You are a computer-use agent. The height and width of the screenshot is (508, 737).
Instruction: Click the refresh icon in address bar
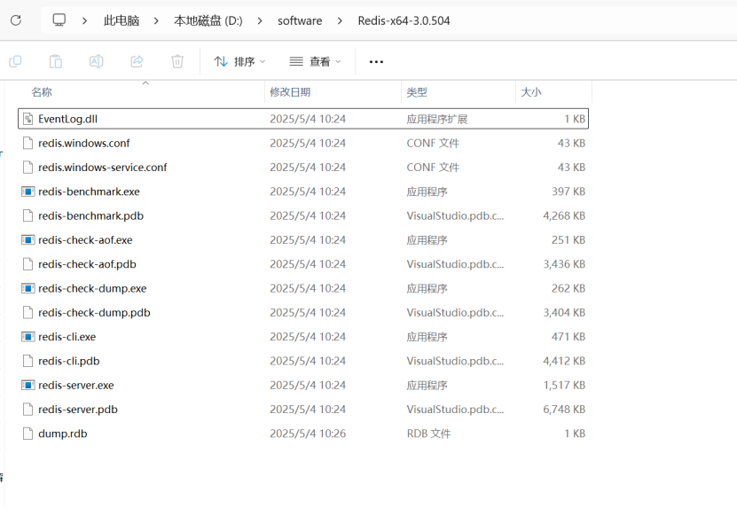click(16, 20)
